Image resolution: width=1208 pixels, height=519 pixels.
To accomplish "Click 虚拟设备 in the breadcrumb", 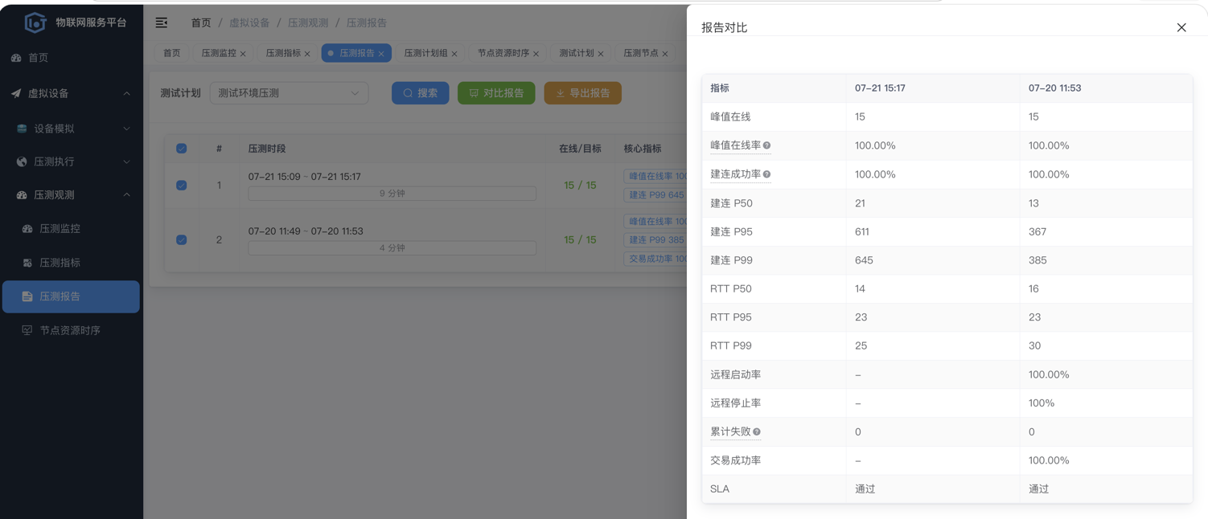I will tap(249, 22).
